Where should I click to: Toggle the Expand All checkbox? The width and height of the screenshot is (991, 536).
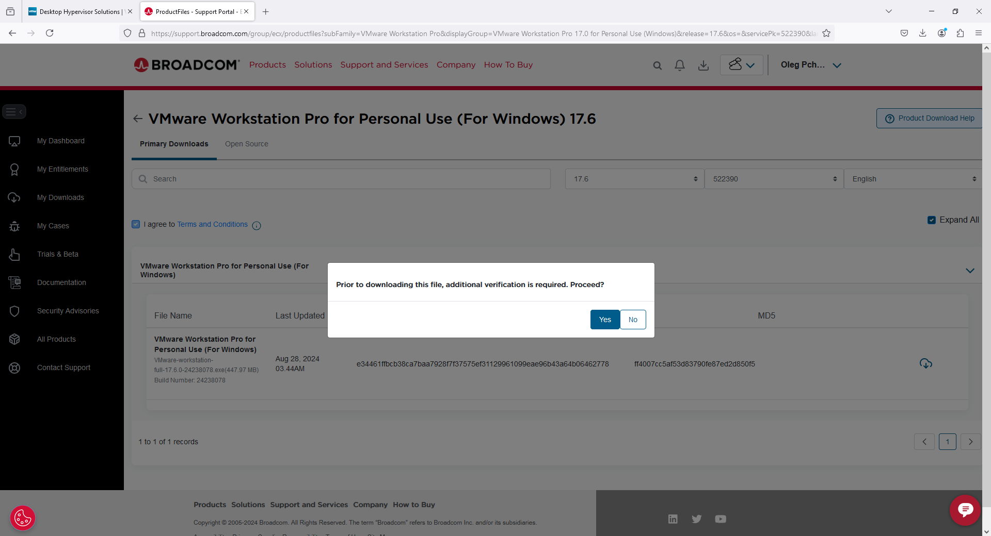pyautogui.click(x=932, y=220)
